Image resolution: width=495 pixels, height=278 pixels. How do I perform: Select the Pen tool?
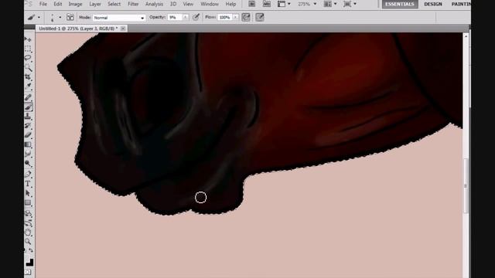pyautogui.click(x=28, y=174)
